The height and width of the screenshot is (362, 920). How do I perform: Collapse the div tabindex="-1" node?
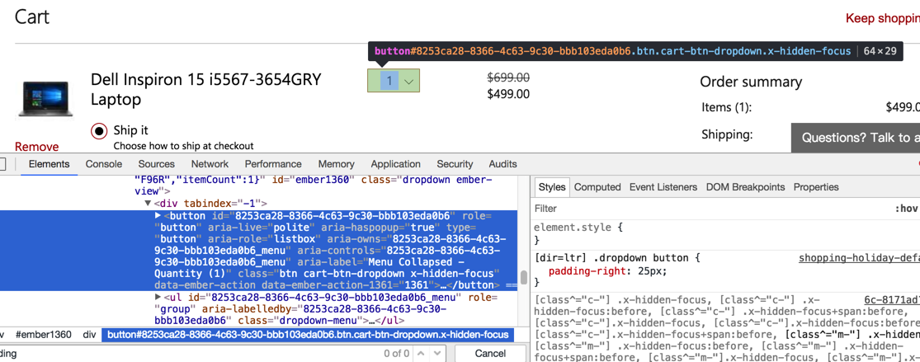coord(148,204)
